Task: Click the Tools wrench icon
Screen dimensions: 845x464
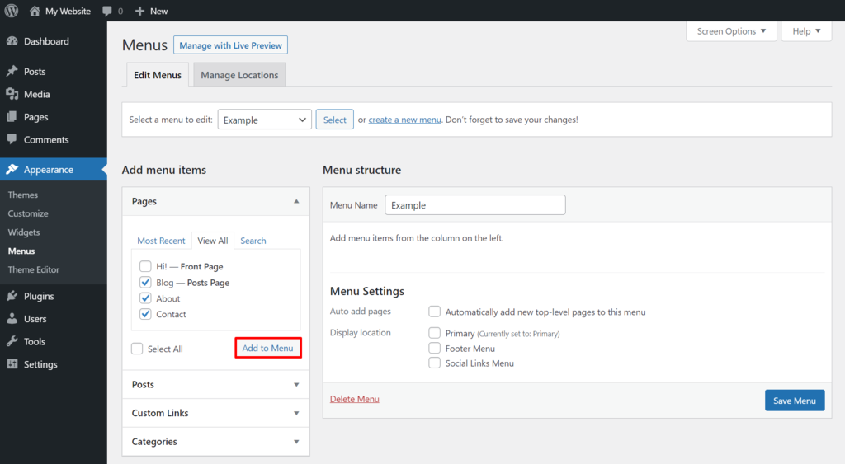Action: click(12, 341)
